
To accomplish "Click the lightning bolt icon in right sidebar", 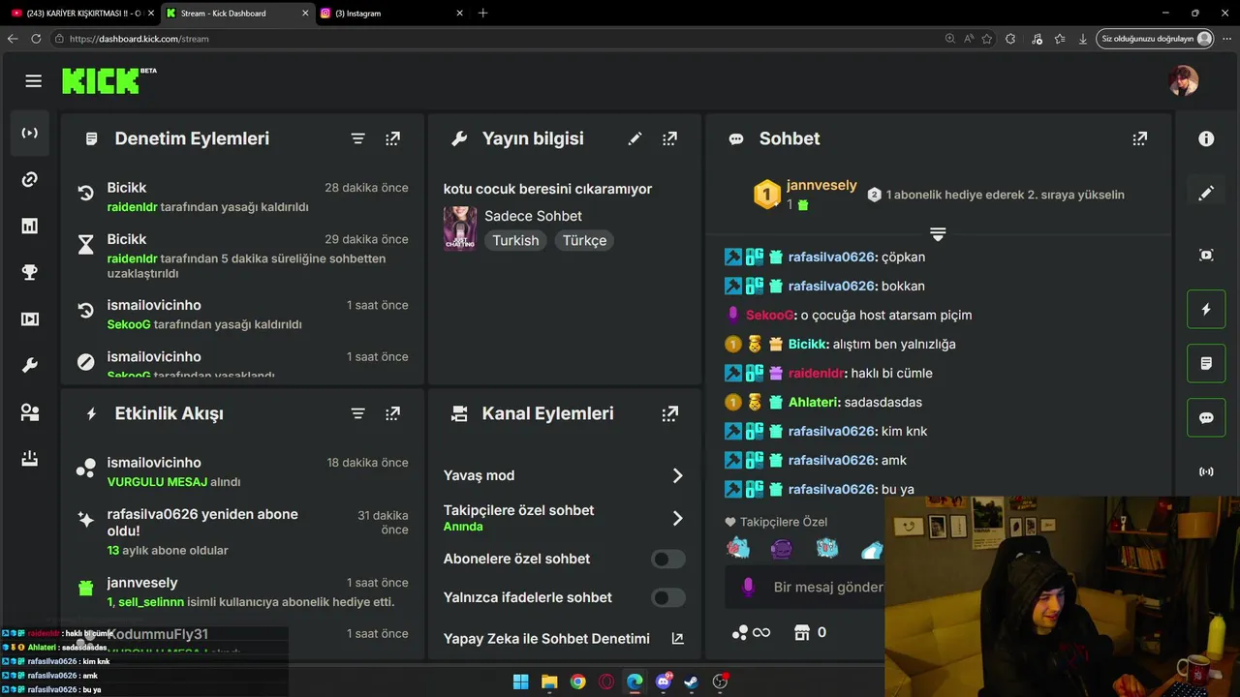I will click(1206, 310).
